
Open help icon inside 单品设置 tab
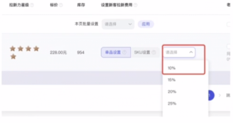point(124,52)
